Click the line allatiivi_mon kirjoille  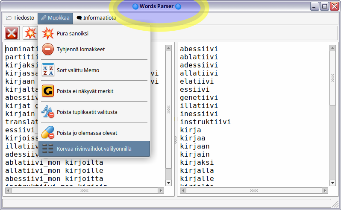[54, 170]
